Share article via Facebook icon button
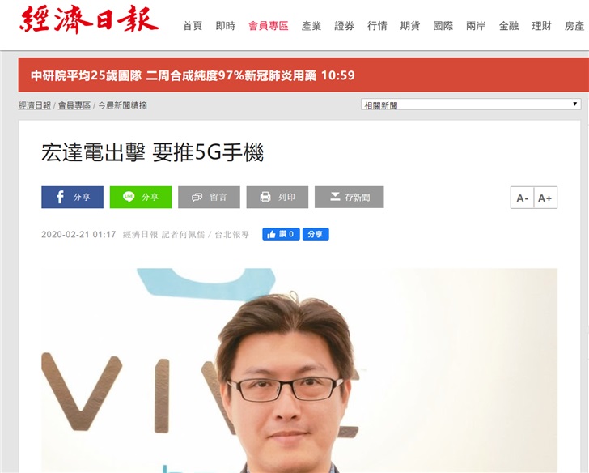589x473 pixels. (72, 197)
